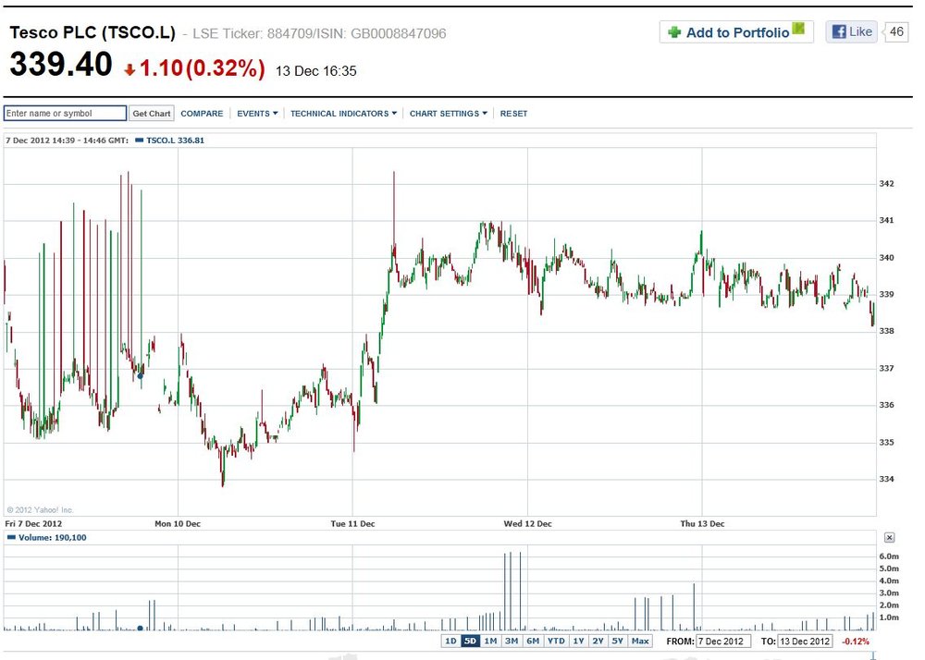Click the 1.0m volume axis label

(x=889, y=617)
